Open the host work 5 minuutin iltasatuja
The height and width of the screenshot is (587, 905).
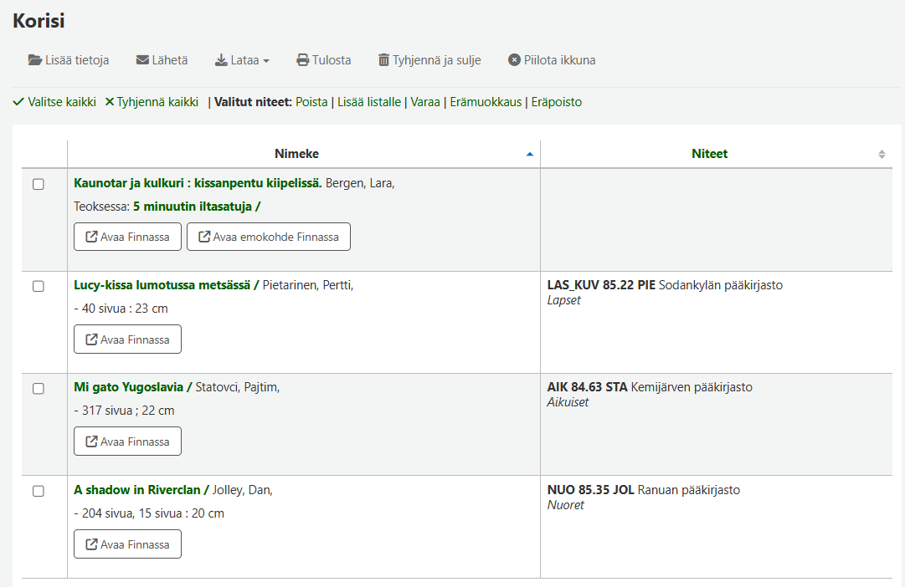click(197, 207)
